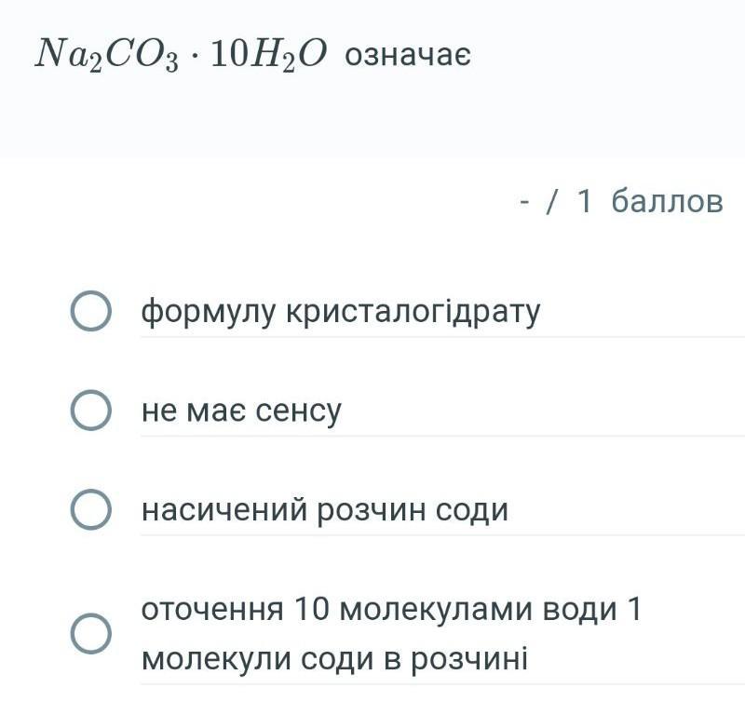This screenshot has width=745, height=701.
Task: Click the dash placeholder in the score
Action: (525, 200)
